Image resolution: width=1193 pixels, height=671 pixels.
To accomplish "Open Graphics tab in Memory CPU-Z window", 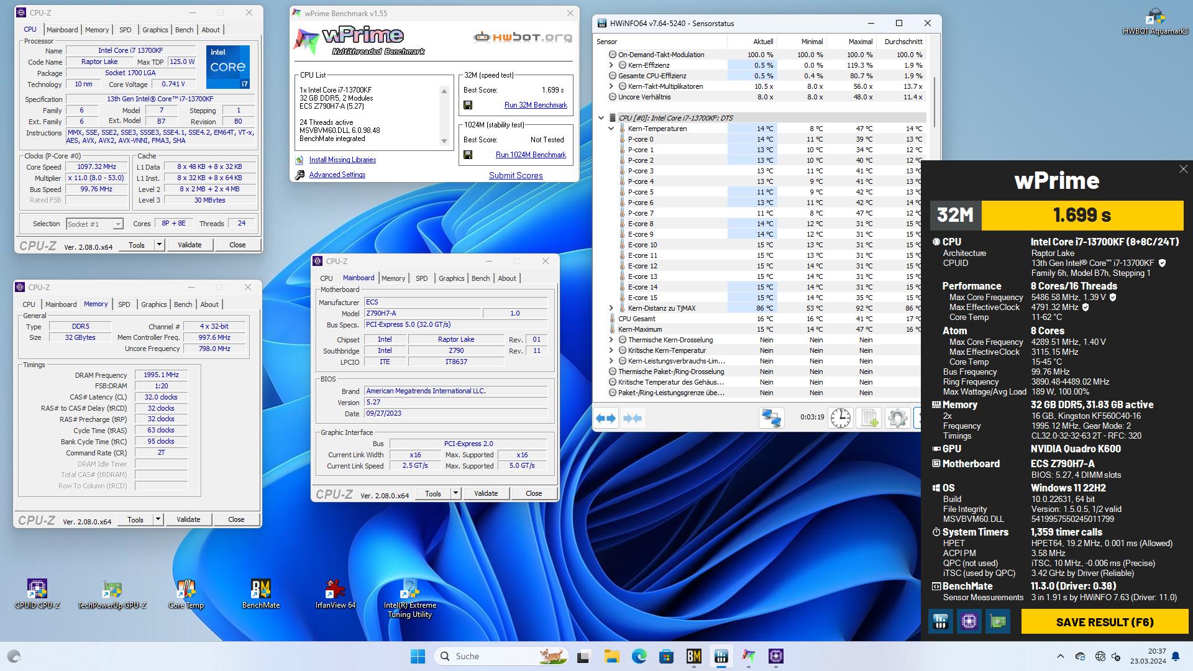I will click(153, 304).
